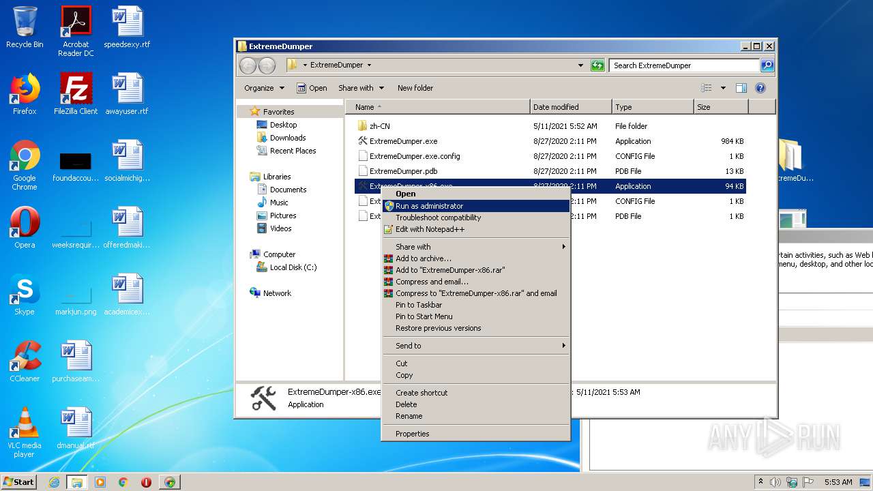Launch Skype from desktop
This screenshot has width=873, height=491.
coord(25,295)
